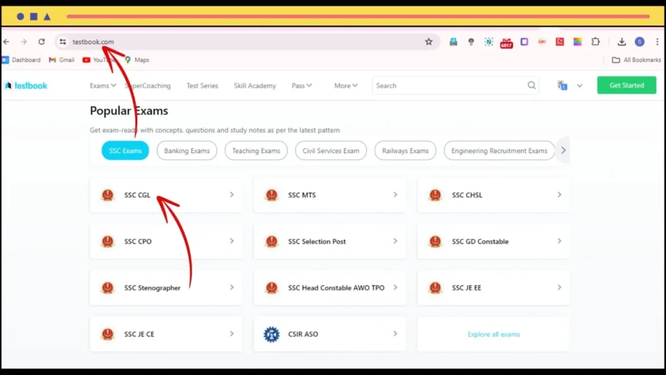
Task: Click the chevron on the SSC CPO card
Action: tap(232, 241)
